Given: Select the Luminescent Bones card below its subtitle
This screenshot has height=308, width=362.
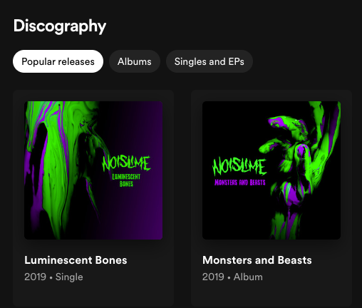Looking at the screenshot, I should [x=93, y=294].
